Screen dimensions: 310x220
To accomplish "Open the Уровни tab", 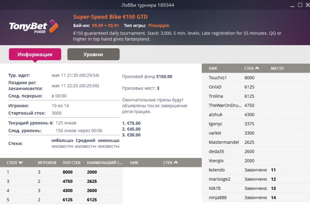I will [x=93, y=54].
